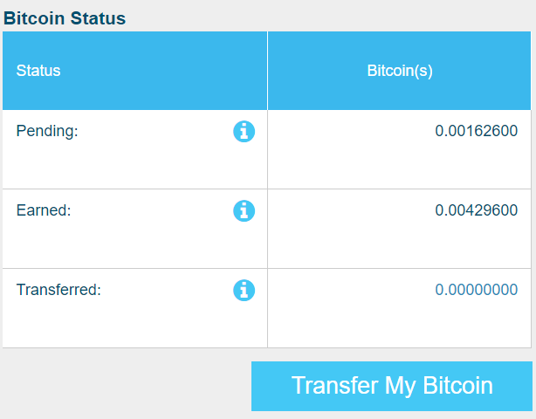
Task: View transfer history via zero balance link
Action: [x=476, y=290]
